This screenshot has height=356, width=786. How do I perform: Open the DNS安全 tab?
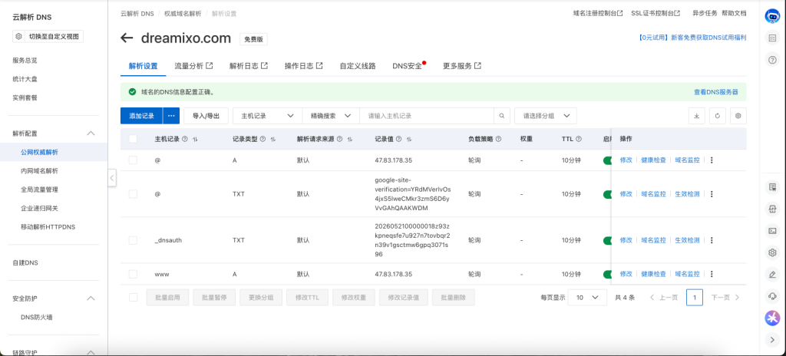(407, 66)
